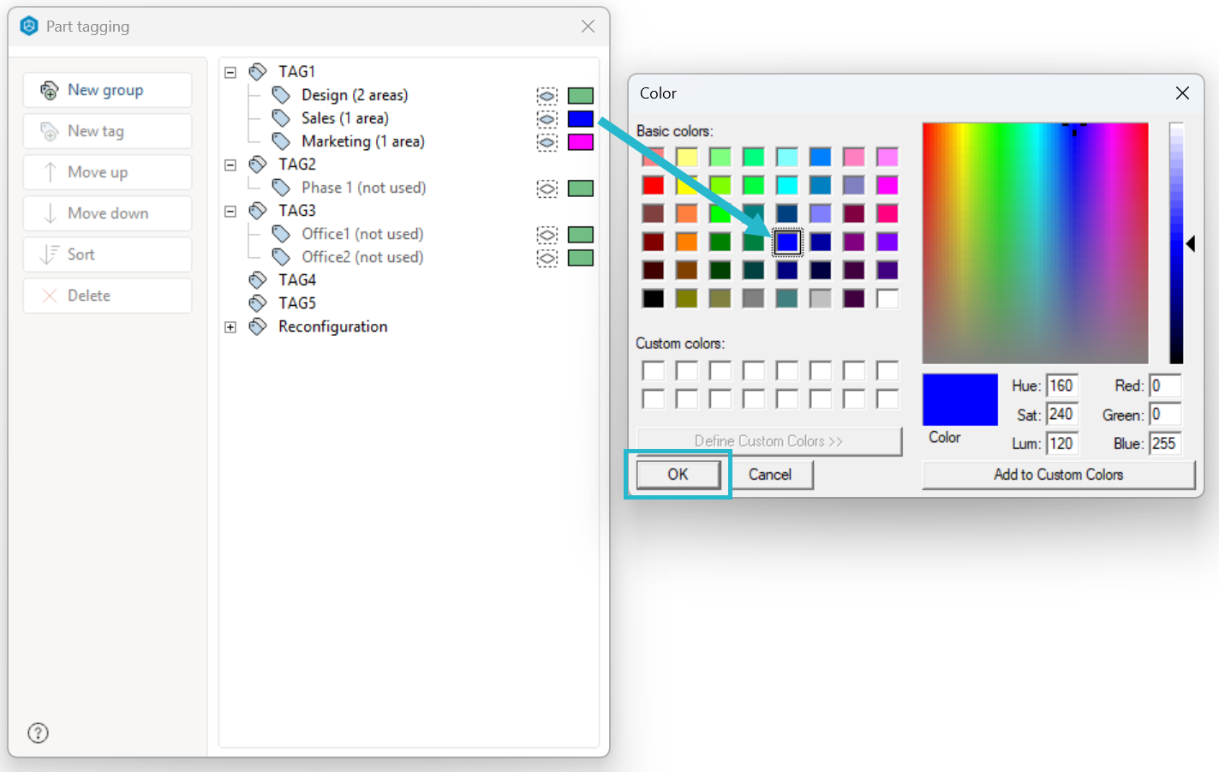The image size is (1219, 772).
Task: Click the group icon next to TAG4
Action: [258, 280]
